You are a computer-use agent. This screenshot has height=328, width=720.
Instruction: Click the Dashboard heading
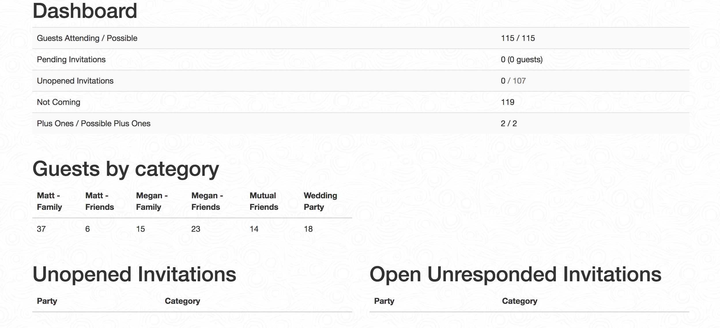[x=85, y=12]
